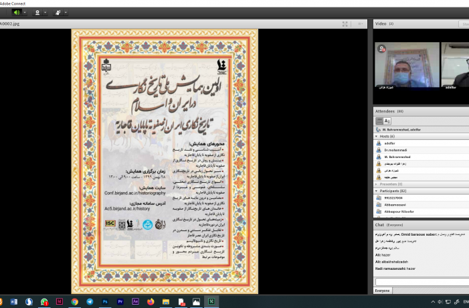Image resolution: width=469 pixels, height=308 pixels.
Task: Select host Dr.mohammadi in the list
Action: pyautogui.click(x=421, y=150)
